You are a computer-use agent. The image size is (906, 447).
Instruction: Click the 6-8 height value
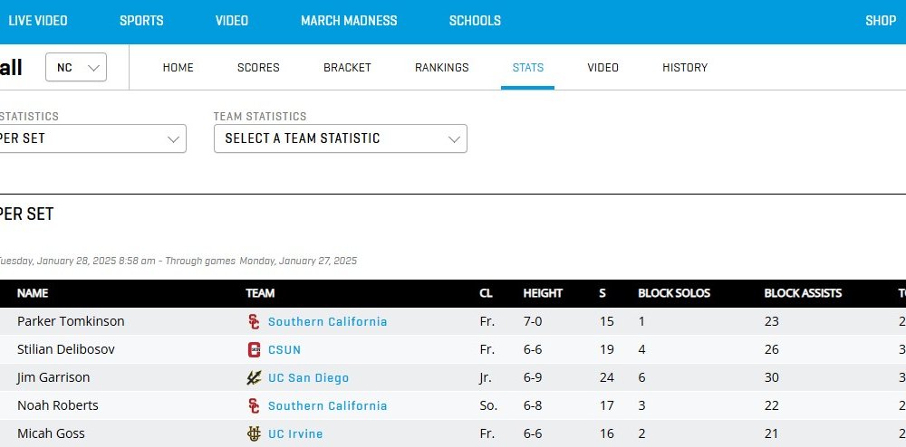click(533, 405)
